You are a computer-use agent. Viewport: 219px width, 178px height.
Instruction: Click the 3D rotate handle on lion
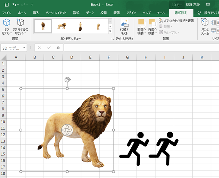67,129
